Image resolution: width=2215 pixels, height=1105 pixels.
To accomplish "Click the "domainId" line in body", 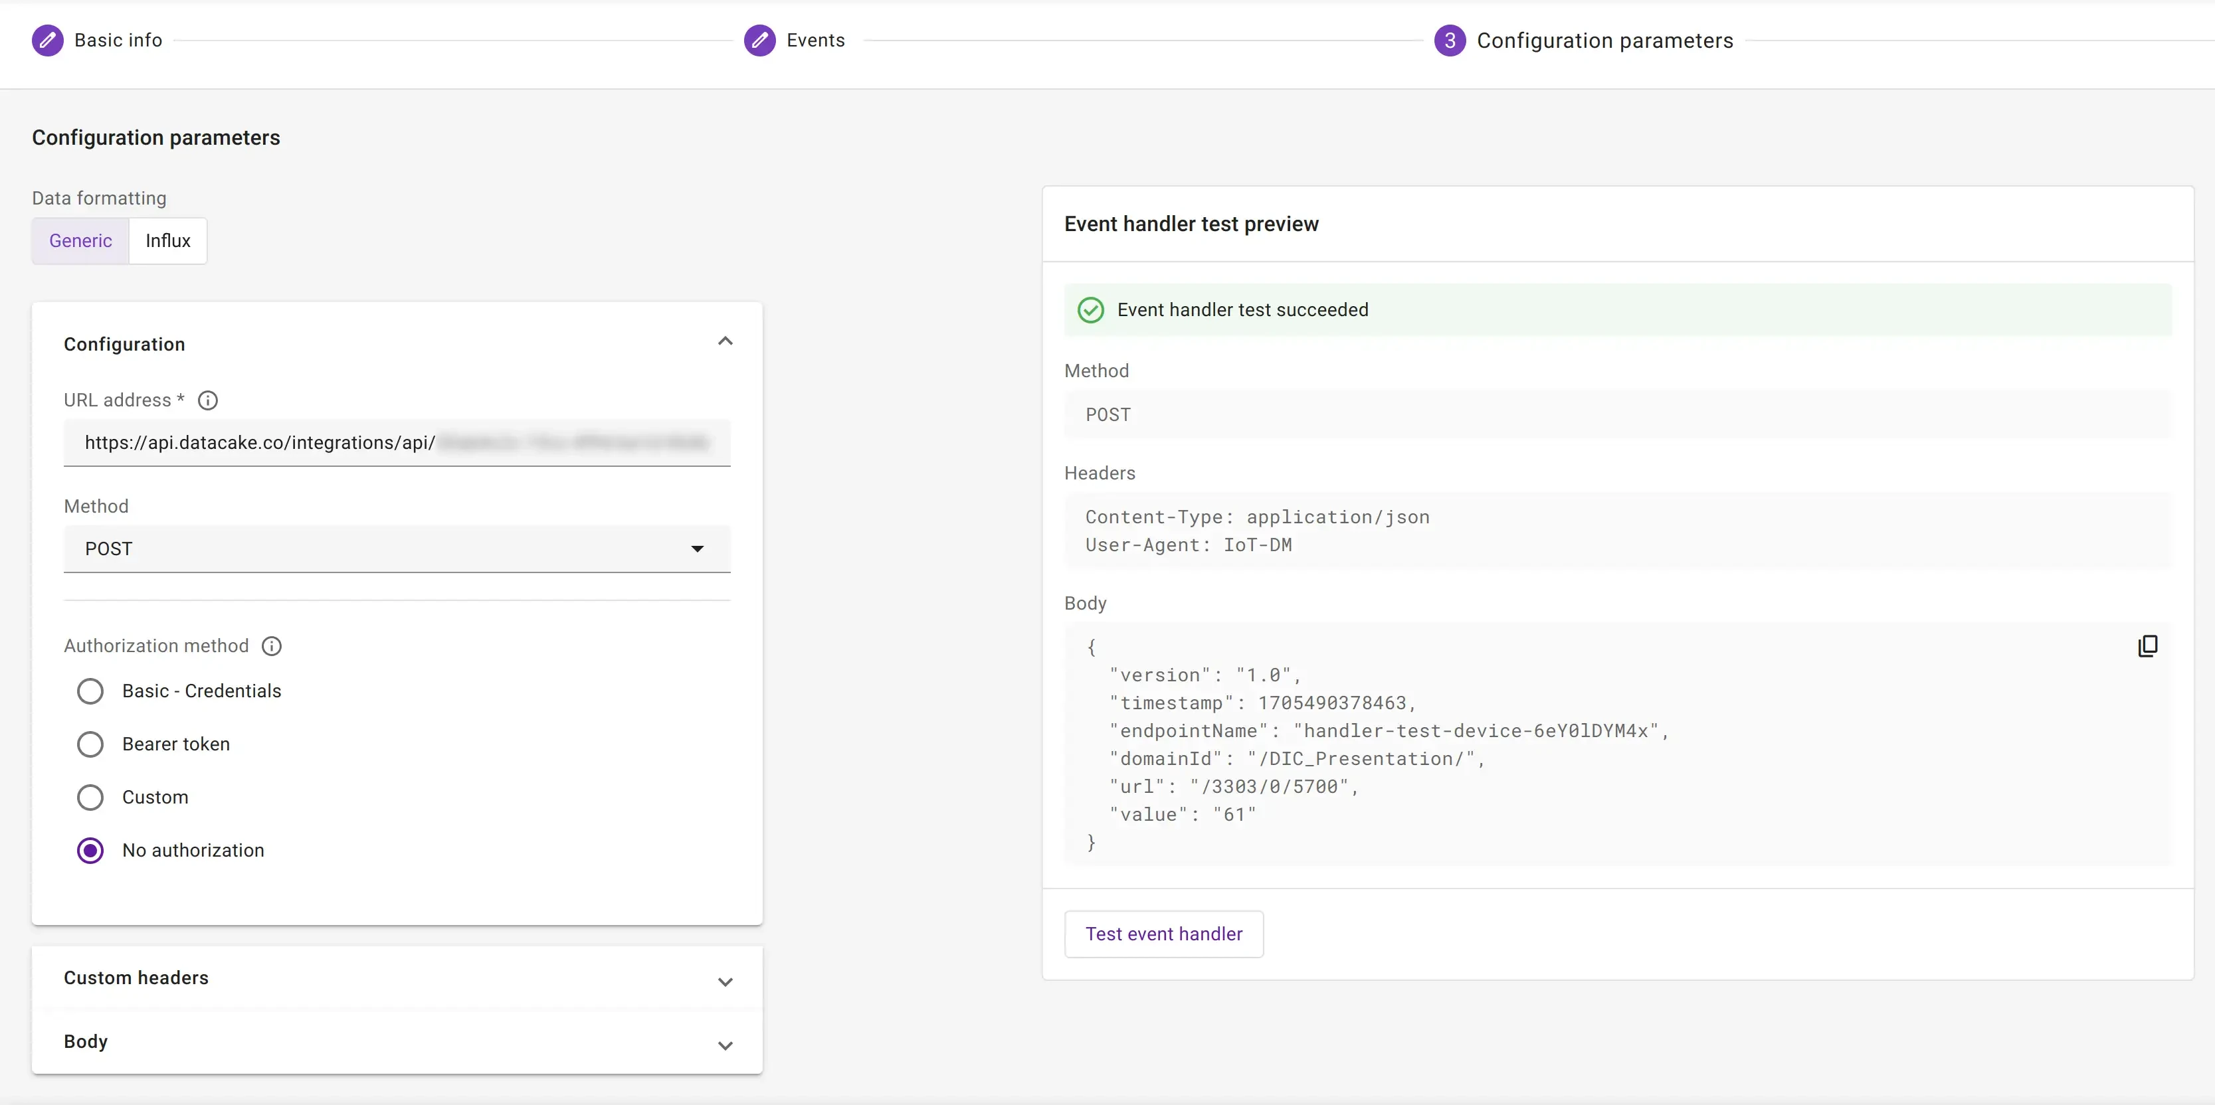I will tap(1297, 759).
